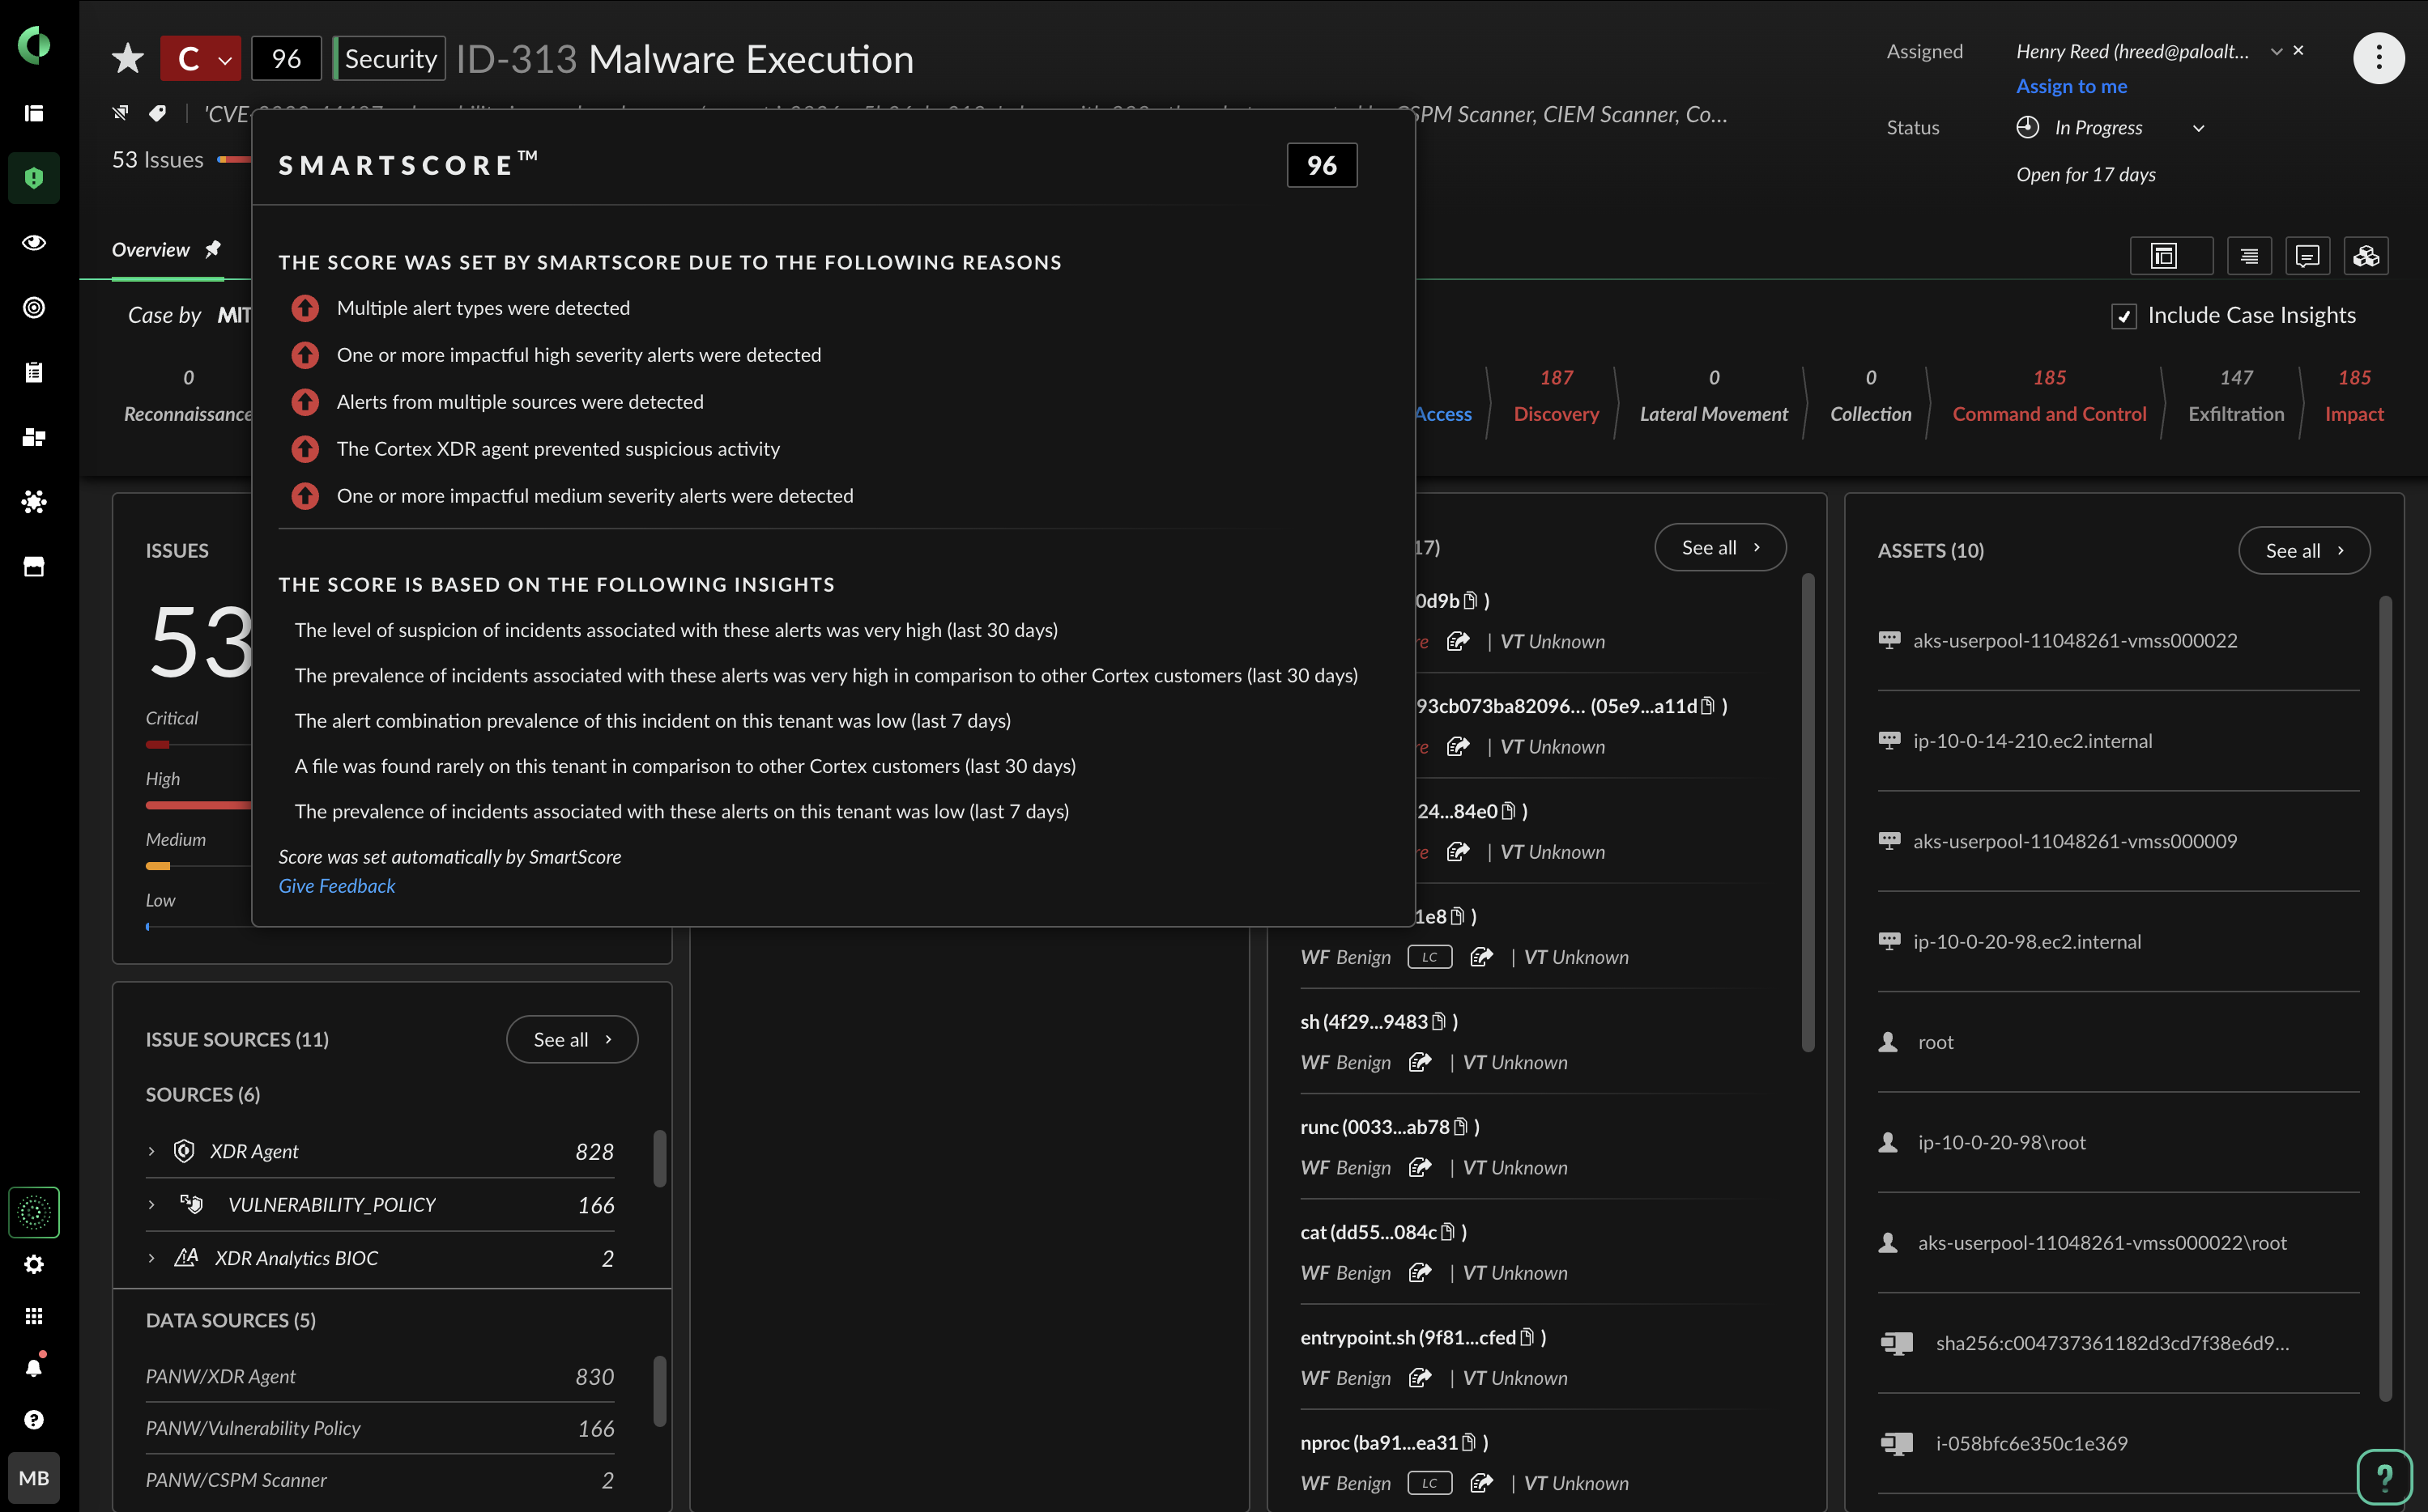Click the Give Feedback link

(x=336, y=886)
